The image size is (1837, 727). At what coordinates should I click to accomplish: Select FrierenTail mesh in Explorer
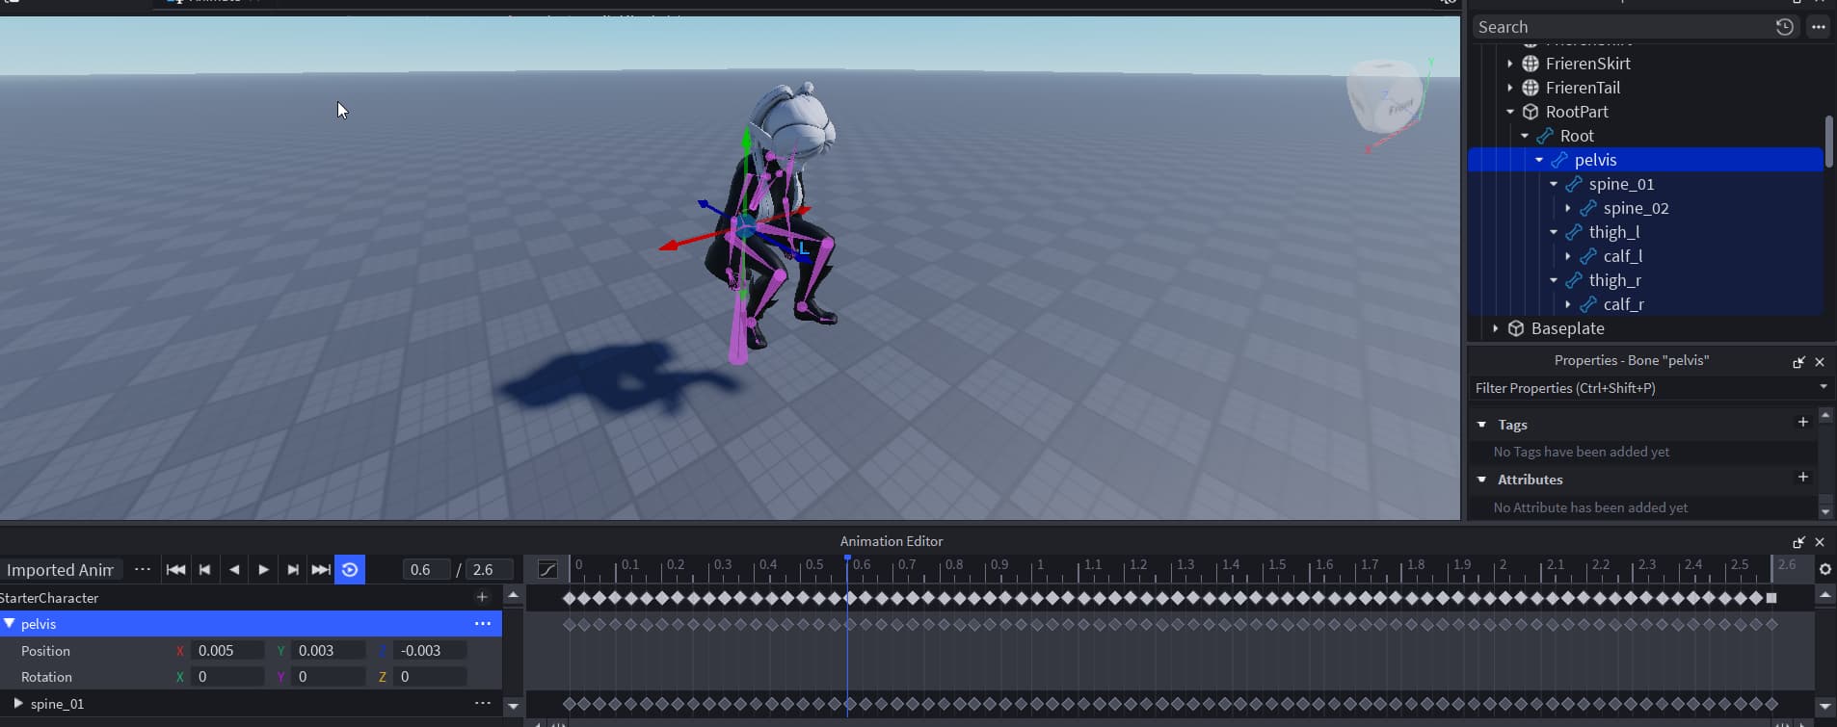(1583, 88)
